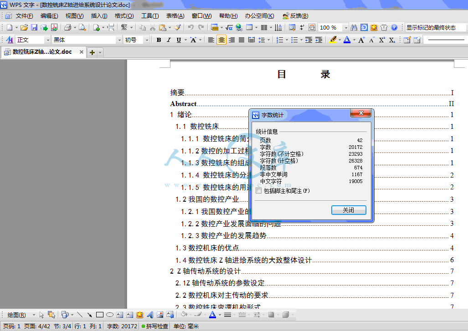Draw an arrow shape
This screenshot has height=331, width=468.
(89, 315)
